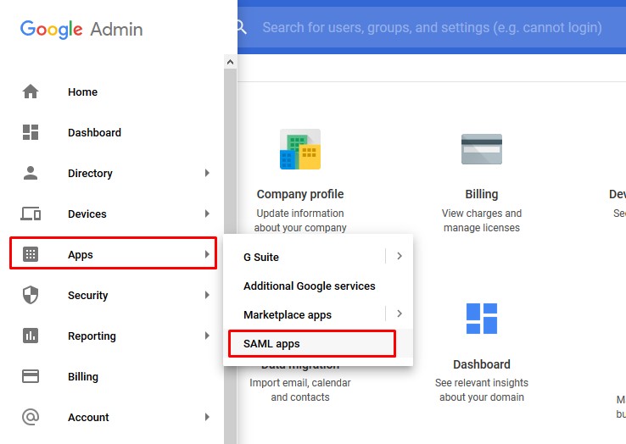Viewport: 626px width, 444px height.
Task: Choose Additional Google services
Action: [310, 286]
